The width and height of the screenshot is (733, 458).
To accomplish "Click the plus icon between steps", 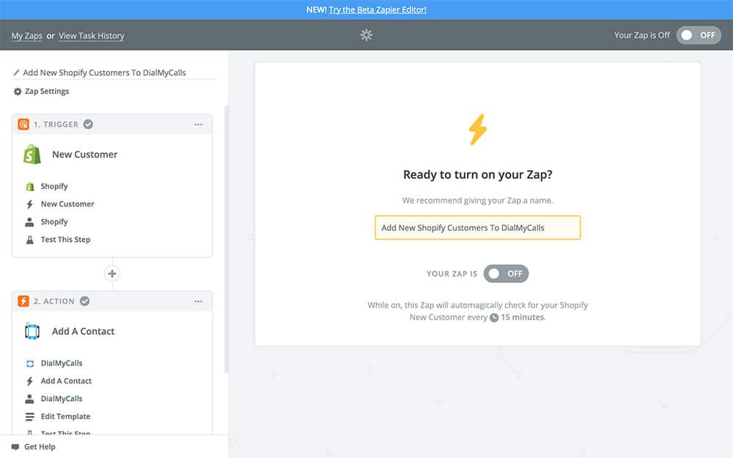I will pos(112,273).
